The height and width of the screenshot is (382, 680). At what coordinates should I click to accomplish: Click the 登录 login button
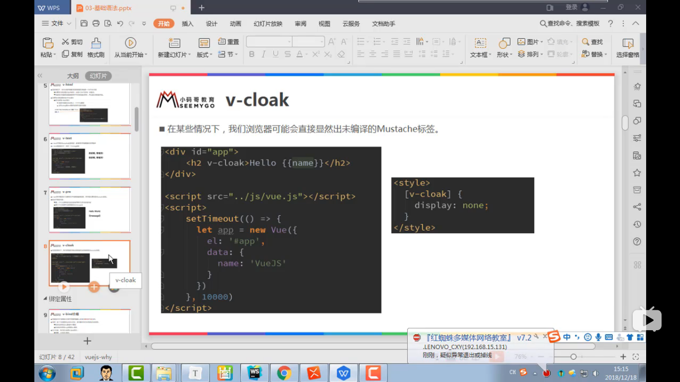[577, 7]
